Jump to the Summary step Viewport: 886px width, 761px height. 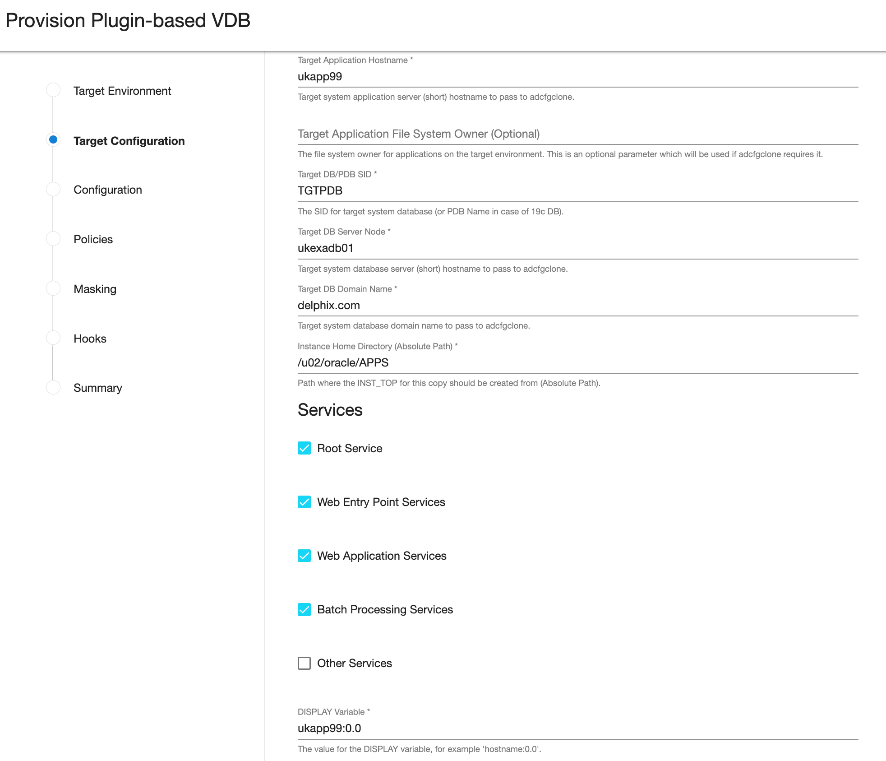point(97,388)
